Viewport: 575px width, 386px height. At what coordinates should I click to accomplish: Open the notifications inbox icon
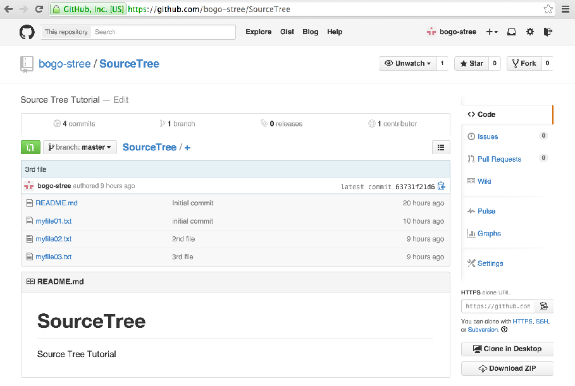point(511,32)
